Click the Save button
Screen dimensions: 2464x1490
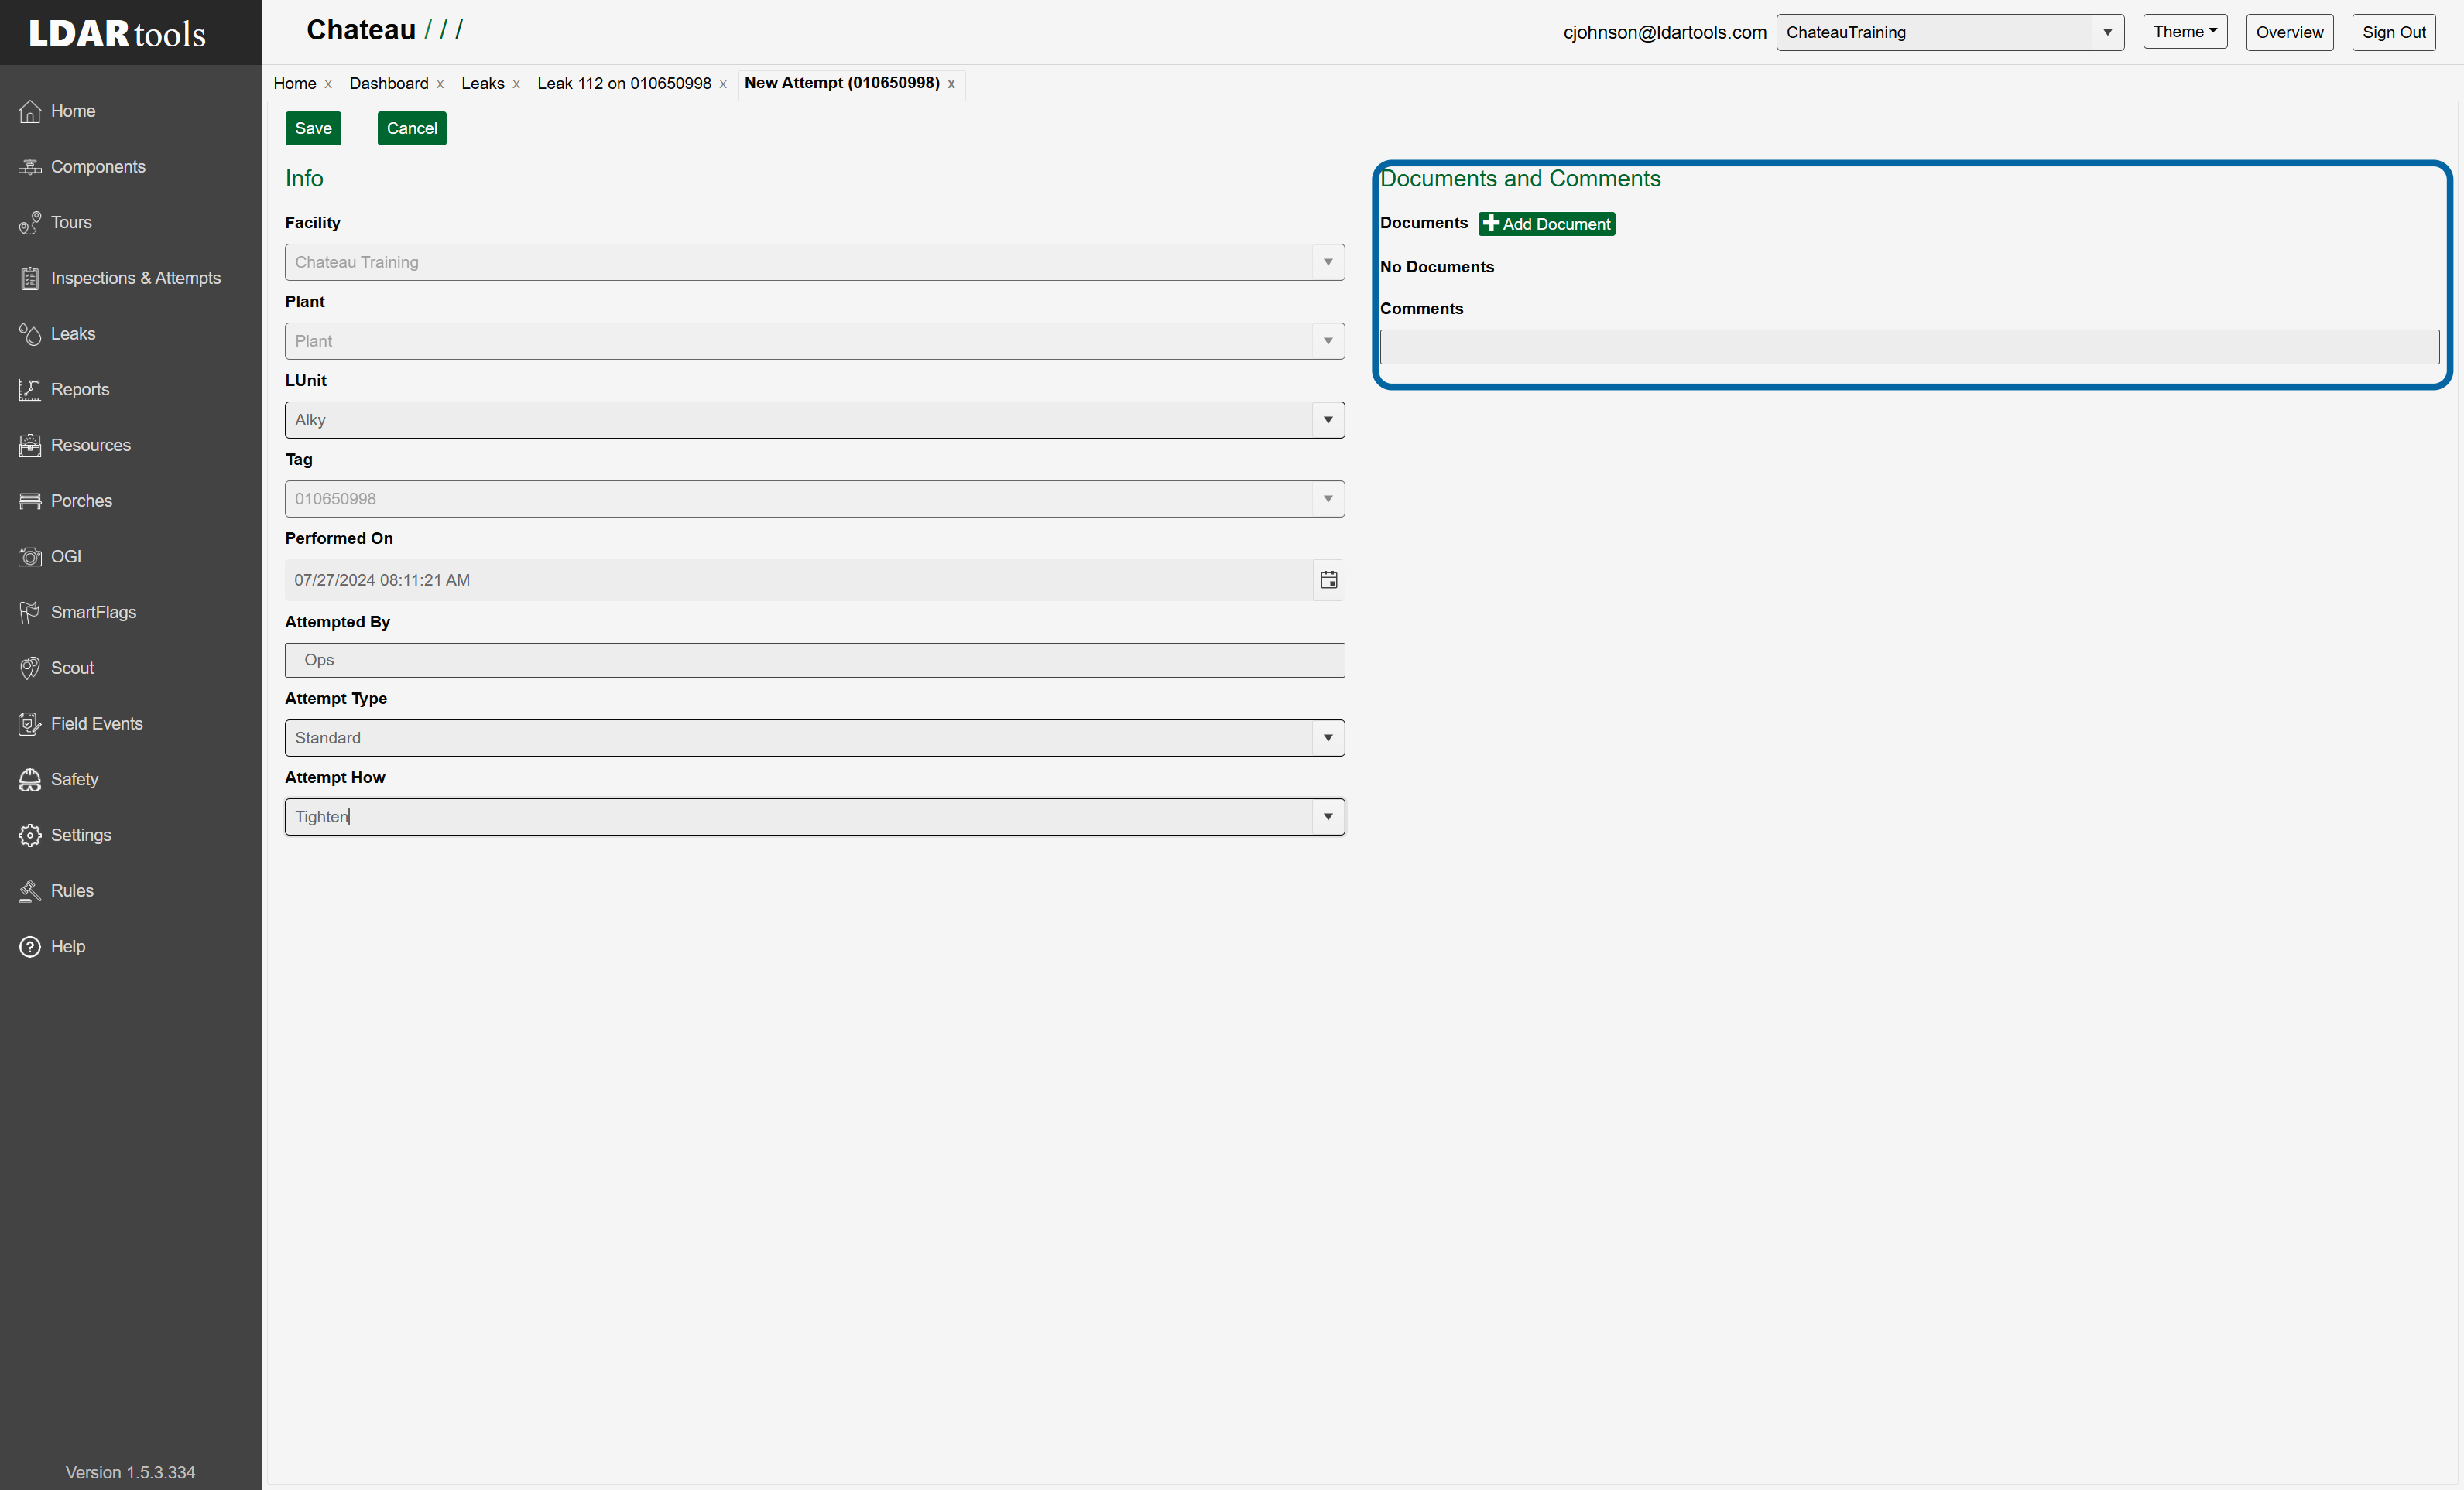tap(313, 128)
